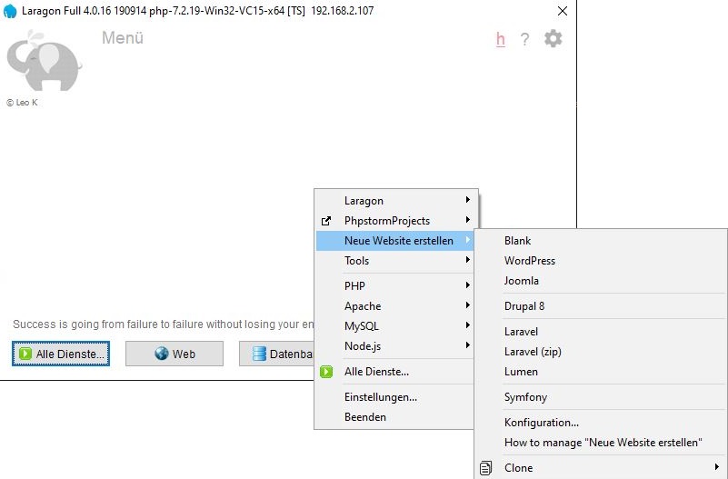The width and height of the screenshot is (728, 479).
Task: Open the Node.js menu entry
Action: click(394, 345)
